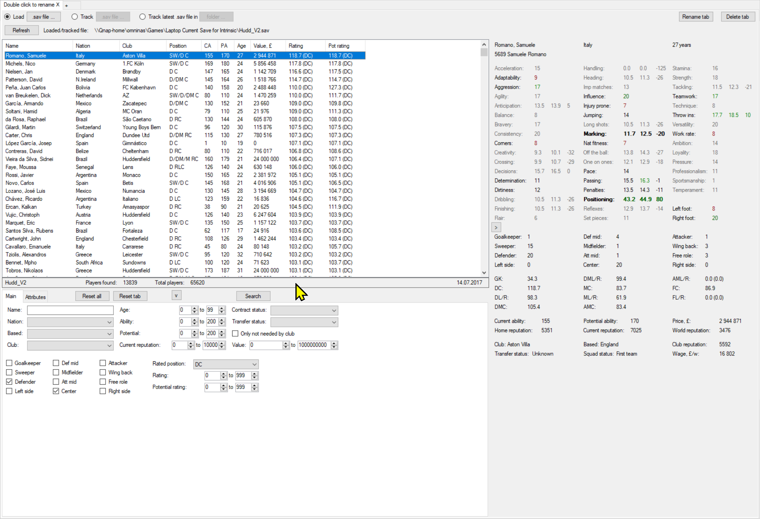Increase minimum Age with spinner up arrow
This screenshot has width=760, height=519.
point(194,308)
